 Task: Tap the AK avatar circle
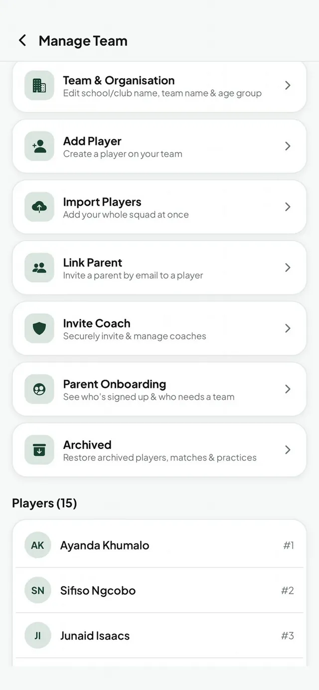click(38, 545)
